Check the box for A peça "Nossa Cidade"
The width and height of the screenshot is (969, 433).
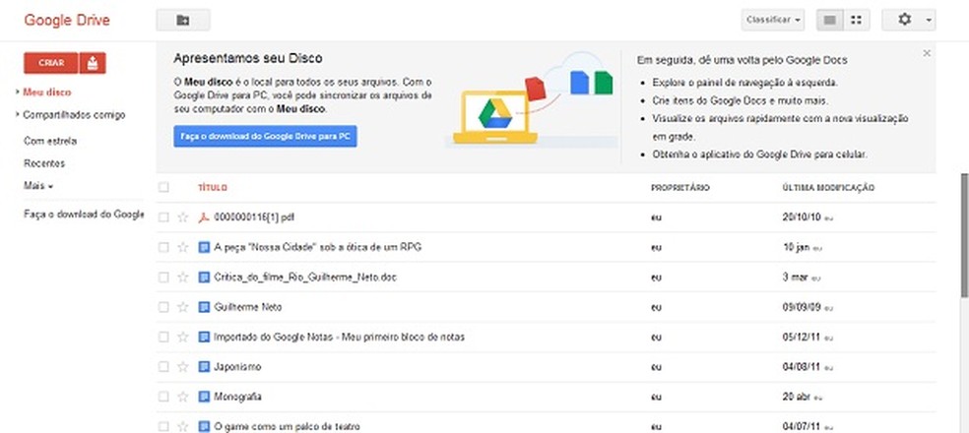coord(163,248)
